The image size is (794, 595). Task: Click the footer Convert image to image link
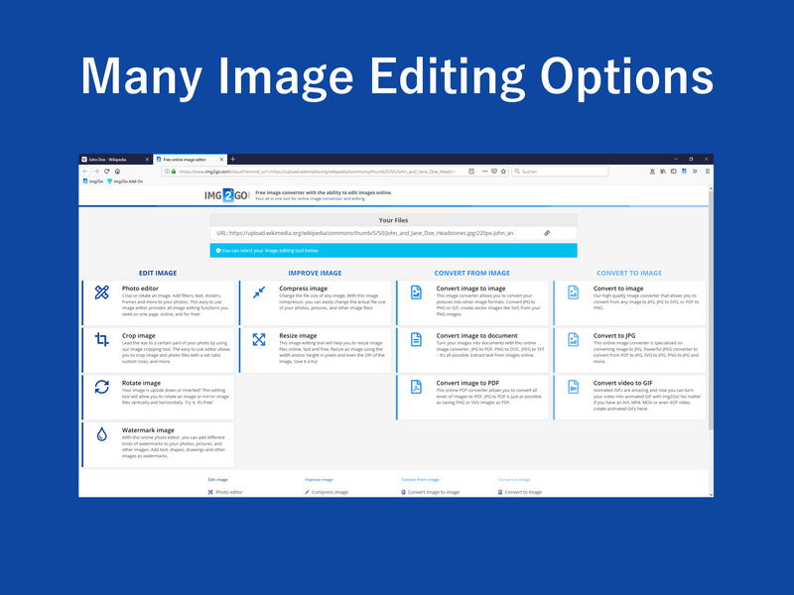(431, 492)
